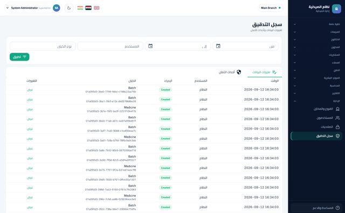Expand the الموارد البشرية HR sidebar section

(316, 78)
